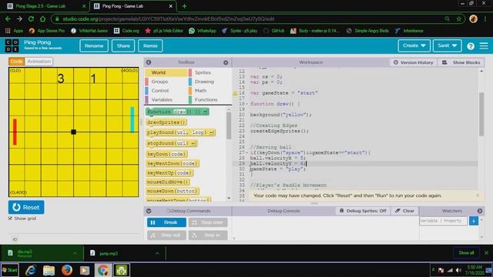Click the drawSprites() block
This screenshot has height=277, width=493.
pos(166,122)
